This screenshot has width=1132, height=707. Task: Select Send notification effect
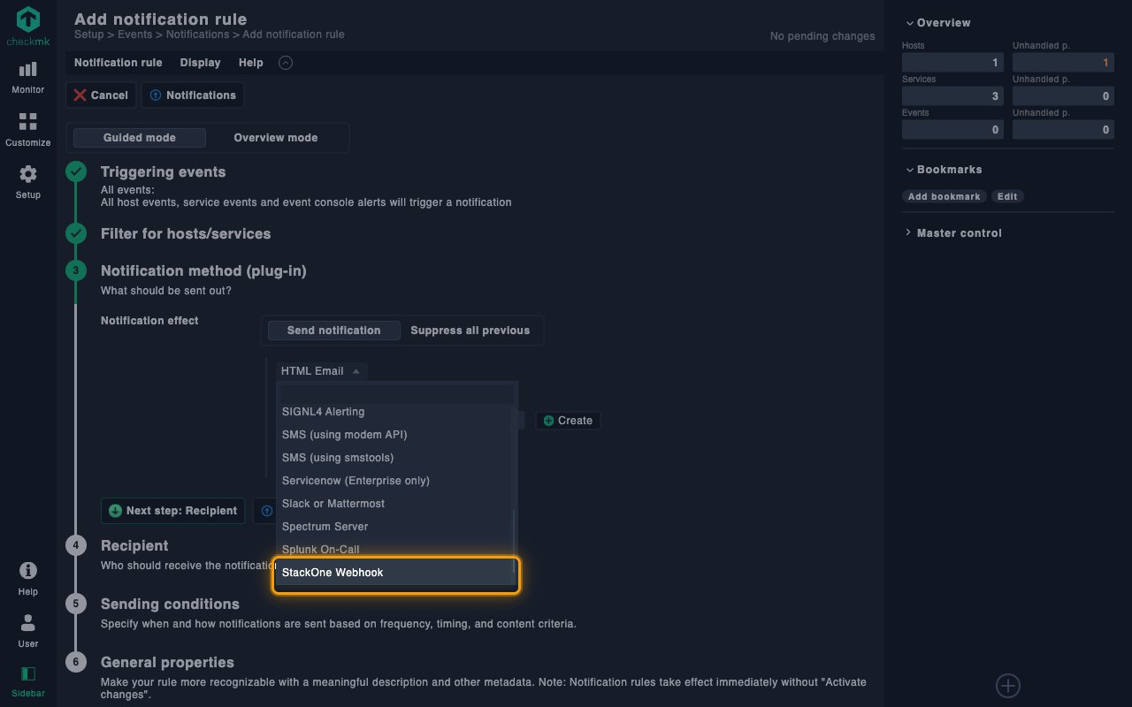pos(333,331)
